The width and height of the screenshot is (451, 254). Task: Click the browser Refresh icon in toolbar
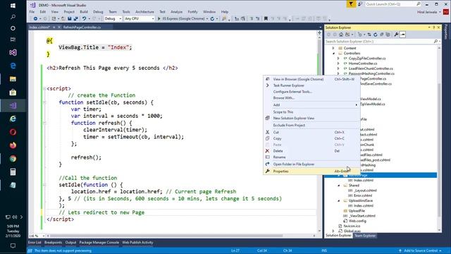(212, 19)
